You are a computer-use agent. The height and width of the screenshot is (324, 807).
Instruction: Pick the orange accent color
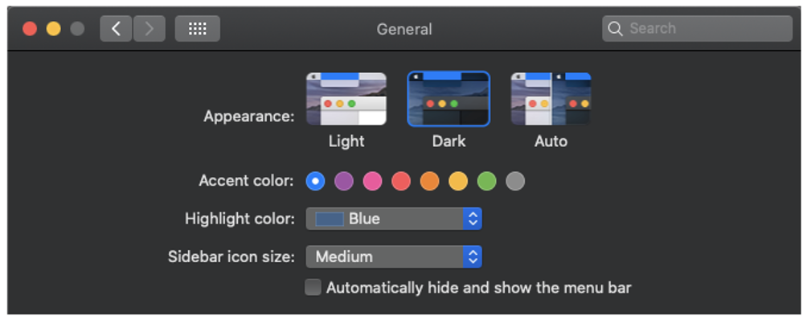(x=429, y=181)
